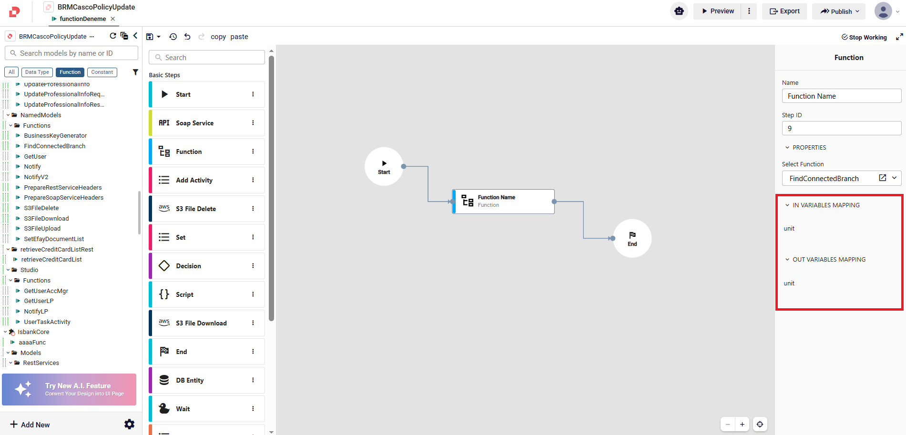Open the AI assistant robot icon

(679, 11)
